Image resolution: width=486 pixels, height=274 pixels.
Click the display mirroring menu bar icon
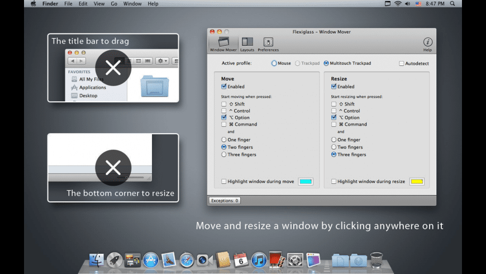388,4
